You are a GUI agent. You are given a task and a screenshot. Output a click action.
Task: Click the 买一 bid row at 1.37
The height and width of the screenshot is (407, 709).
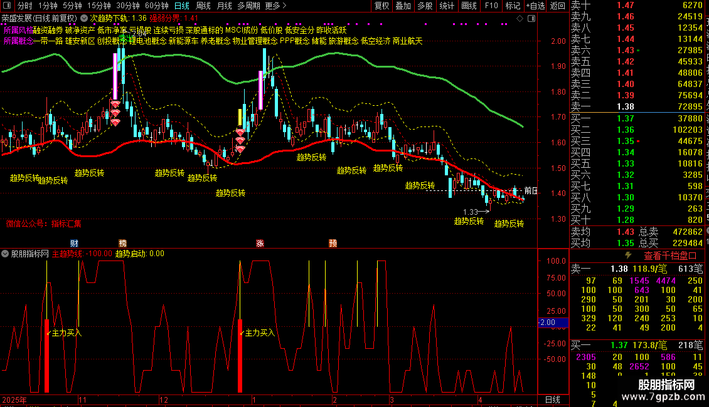637,118
